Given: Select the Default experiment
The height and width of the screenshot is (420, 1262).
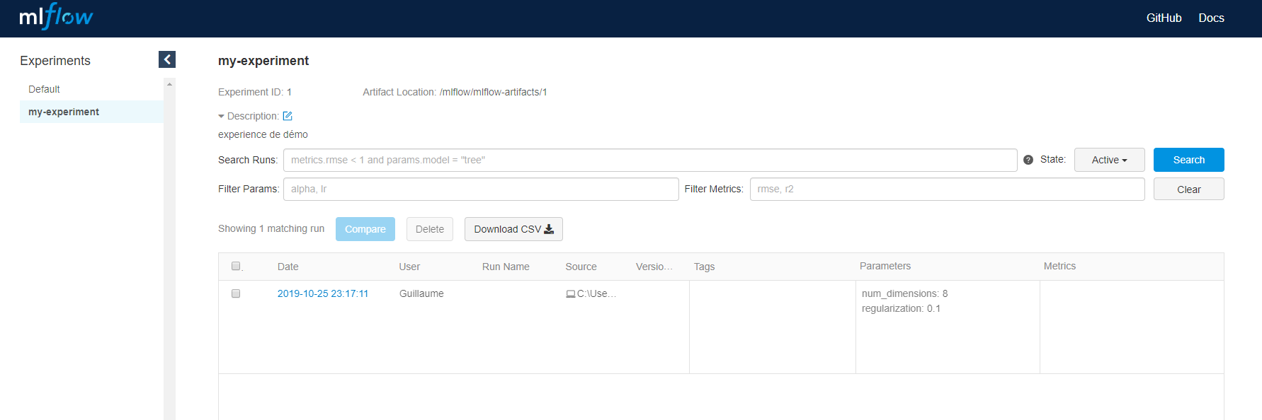Looking at the screenshot, I should coord(44,89).
